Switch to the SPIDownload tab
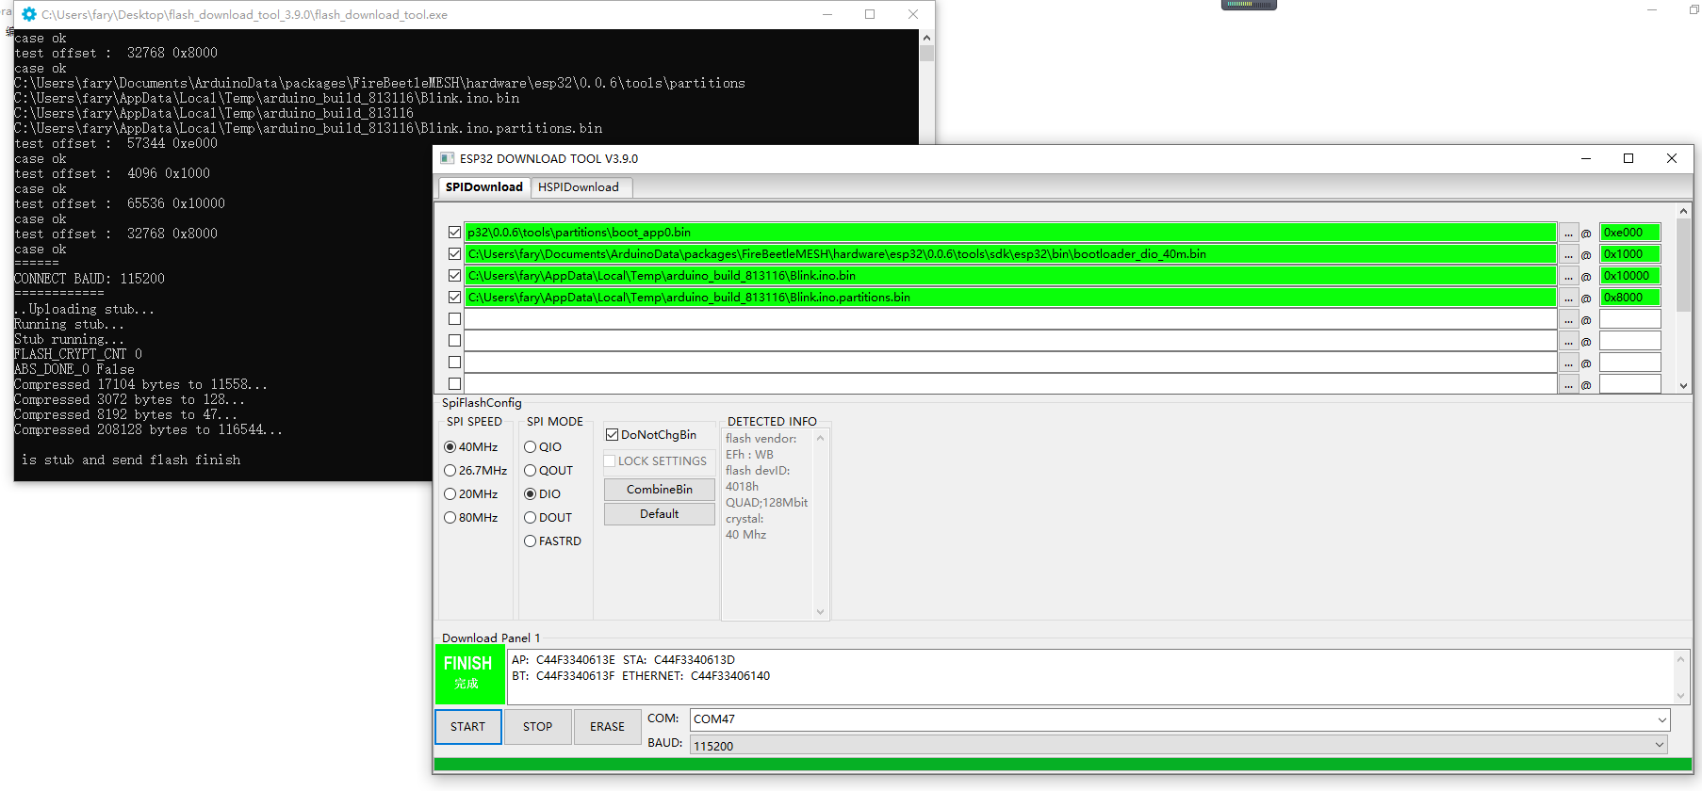Image resolution: width=1702 pixels, height=791 pixels. coord(484,187)
